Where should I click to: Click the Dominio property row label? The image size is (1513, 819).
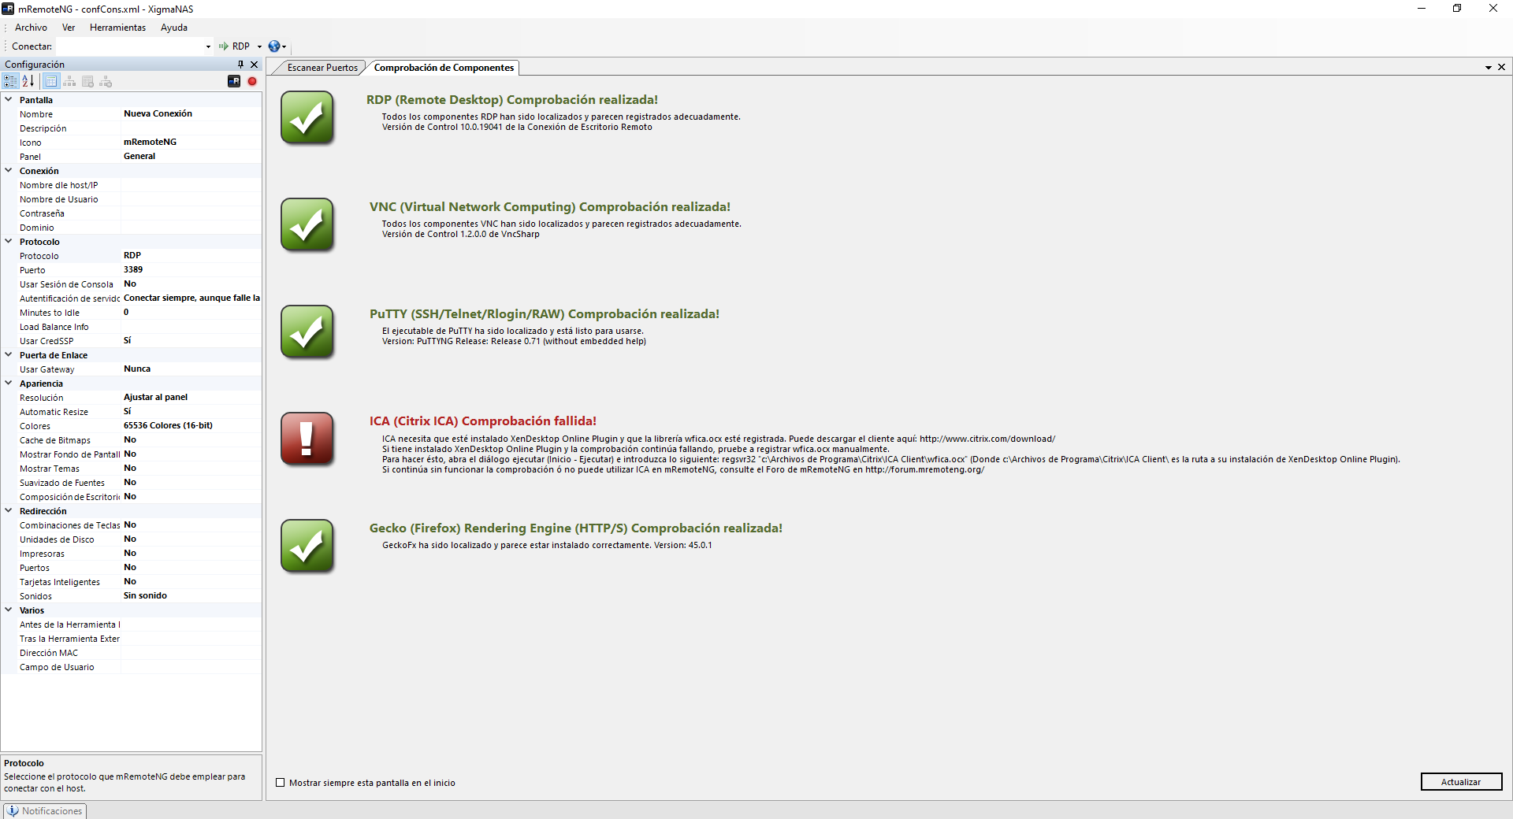37,228
